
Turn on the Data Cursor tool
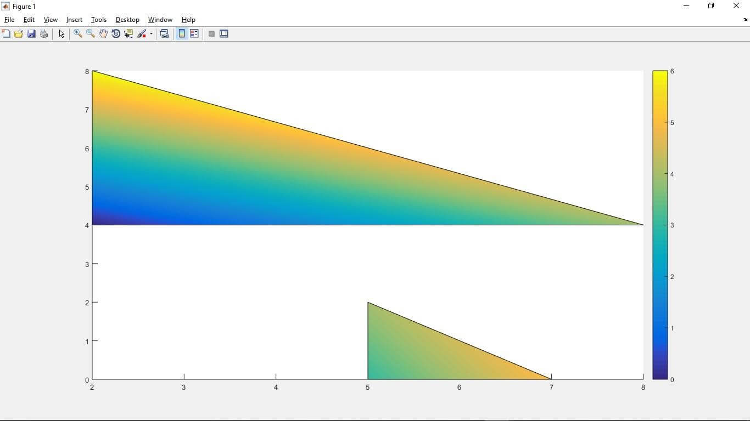pyautogui.click(x=128, y=33)
